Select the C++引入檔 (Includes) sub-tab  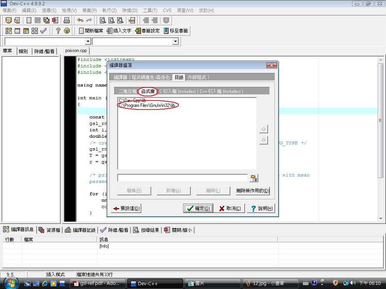pos(220,91)
